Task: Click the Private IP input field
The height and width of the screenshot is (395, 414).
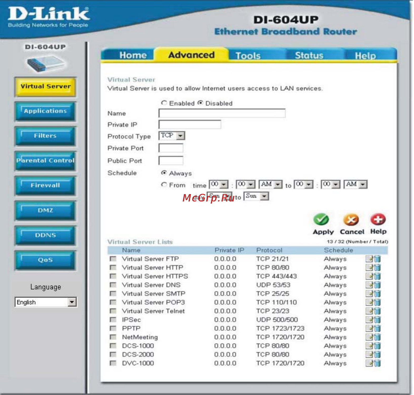Action: [x=190, y=125]
